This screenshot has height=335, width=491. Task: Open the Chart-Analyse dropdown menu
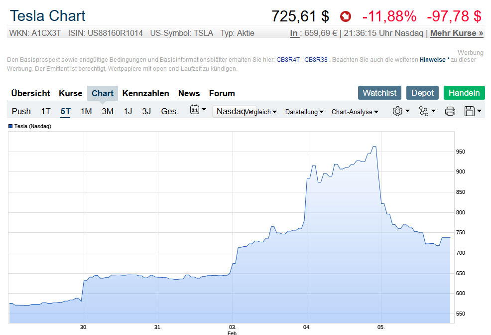tap(355, 112)
